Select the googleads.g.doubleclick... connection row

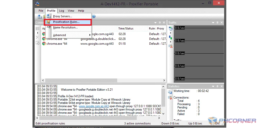104,39
